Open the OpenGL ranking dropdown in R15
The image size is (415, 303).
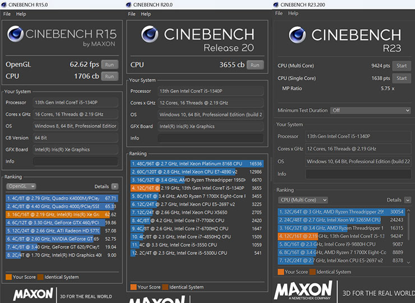coord(21,186)
